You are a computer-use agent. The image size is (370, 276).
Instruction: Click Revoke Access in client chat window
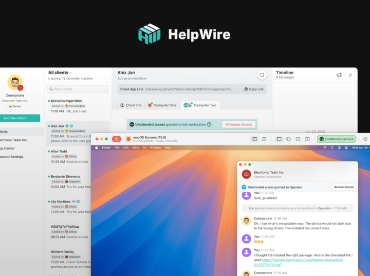coord(344,187)
